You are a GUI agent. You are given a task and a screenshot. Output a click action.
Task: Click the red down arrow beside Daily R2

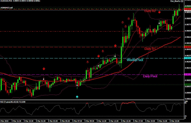tap(159, 12)
